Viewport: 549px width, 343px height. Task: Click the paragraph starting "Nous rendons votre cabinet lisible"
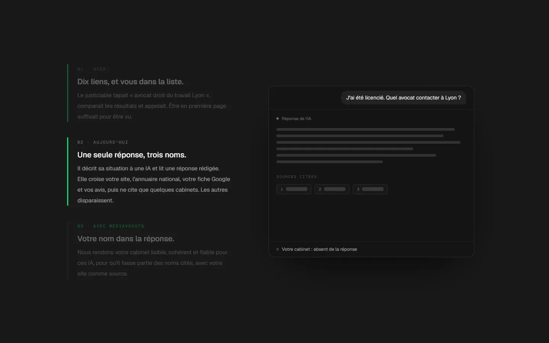[152, 263]
